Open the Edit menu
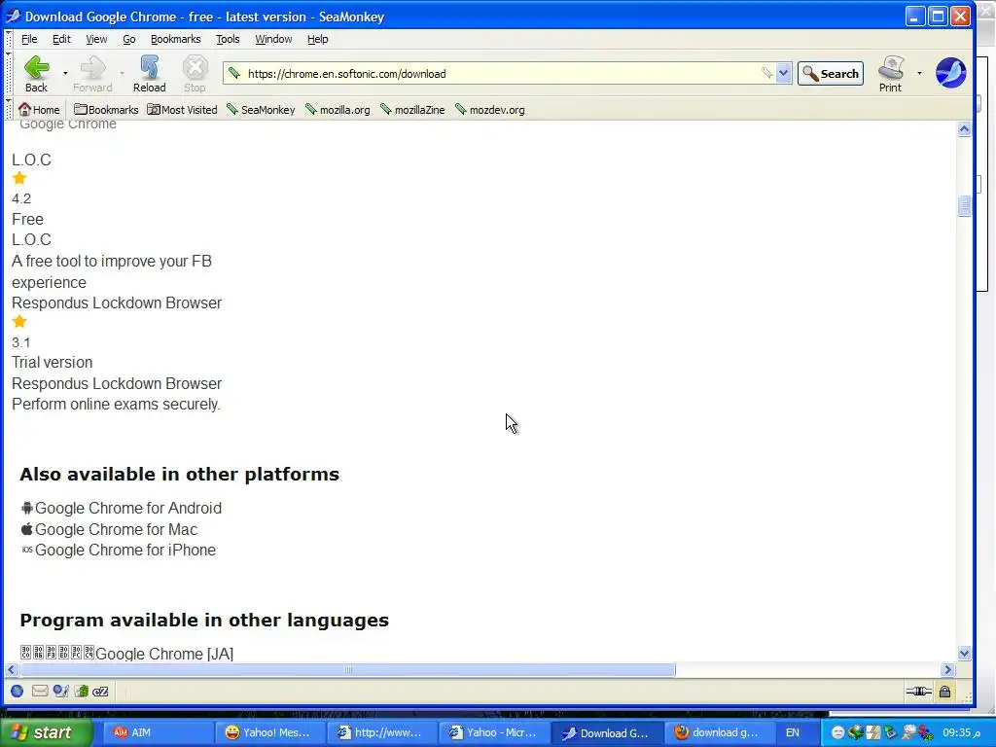The image size is (996, 747). point(61,39)
